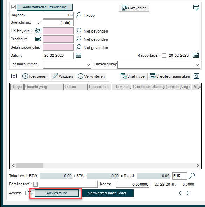This screenshot has width=205, height=207.
Task: Click the Grootboekrekening (omschrijving) column header
Action: pos(162,87)
